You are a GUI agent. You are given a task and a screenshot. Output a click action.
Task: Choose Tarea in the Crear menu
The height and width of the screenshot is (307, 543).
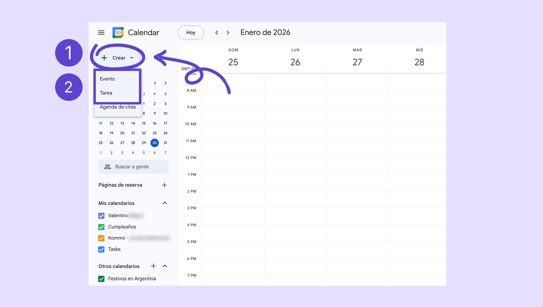tap(106, 93)
